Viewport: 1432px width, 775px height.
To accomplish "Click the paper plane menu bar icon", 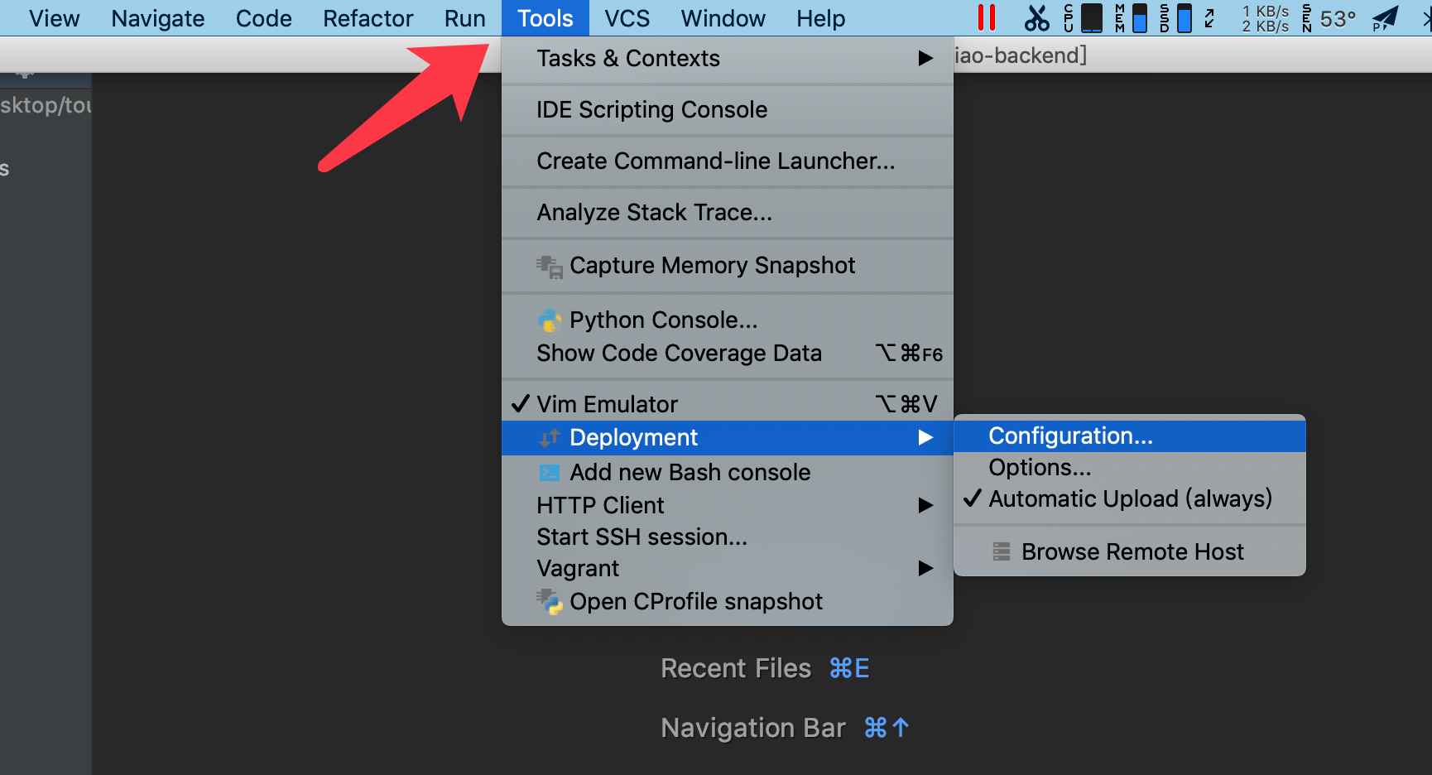I will point(1385,17).
